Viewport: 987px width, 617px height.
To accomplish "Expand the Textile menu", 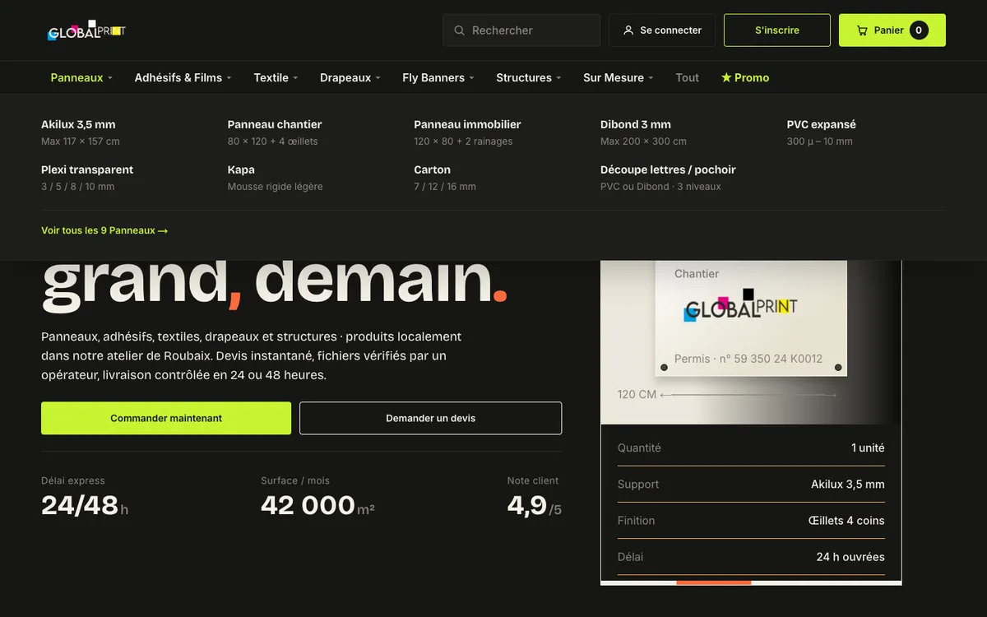I will click(276, 77).
